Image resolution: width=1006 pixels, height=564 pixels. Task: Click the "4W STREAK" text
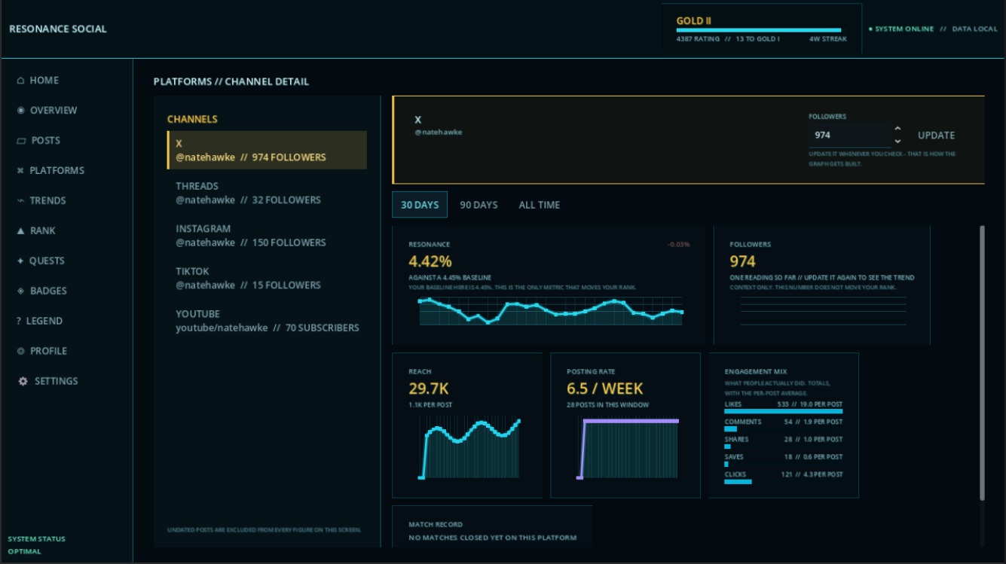coord(828,39)
